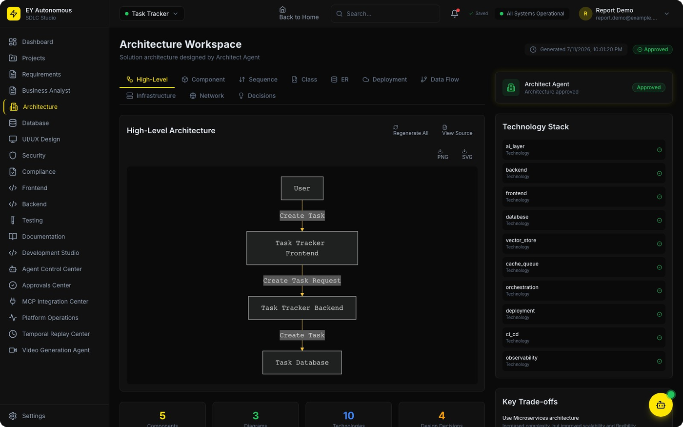Open the Frontend section
Image resolution: width=683 pixels, height=427 pixels.
(x=54, y=188)
